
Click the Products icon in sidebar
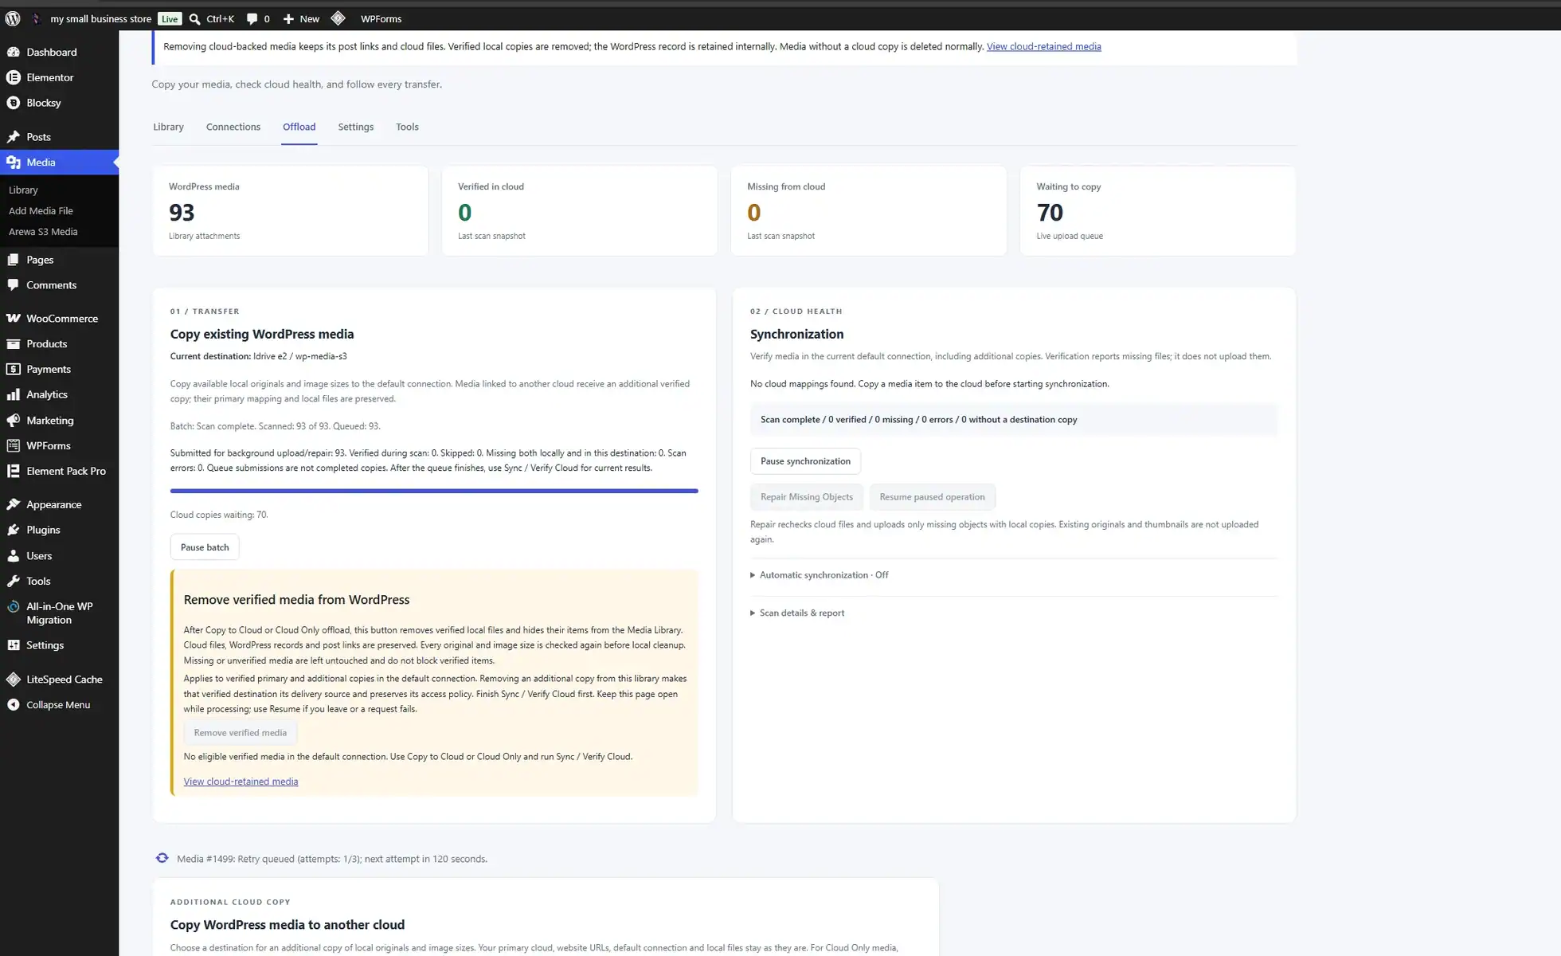pos(14,343)
